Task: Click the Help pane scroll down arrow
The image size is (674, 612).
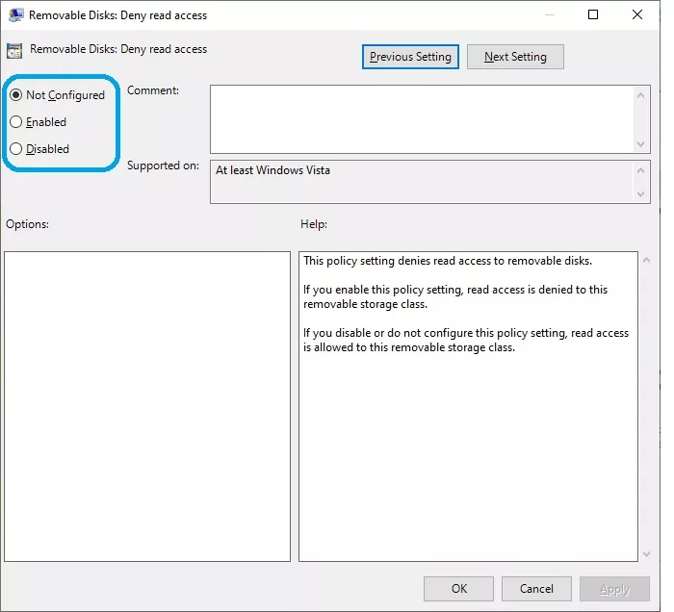Action: [646, 554]
